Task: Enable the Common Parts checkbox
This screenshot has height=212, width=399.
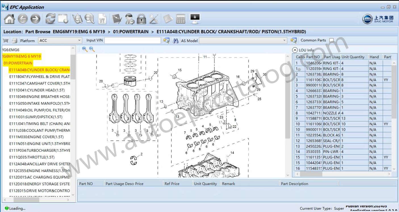Action: point(331,40)
